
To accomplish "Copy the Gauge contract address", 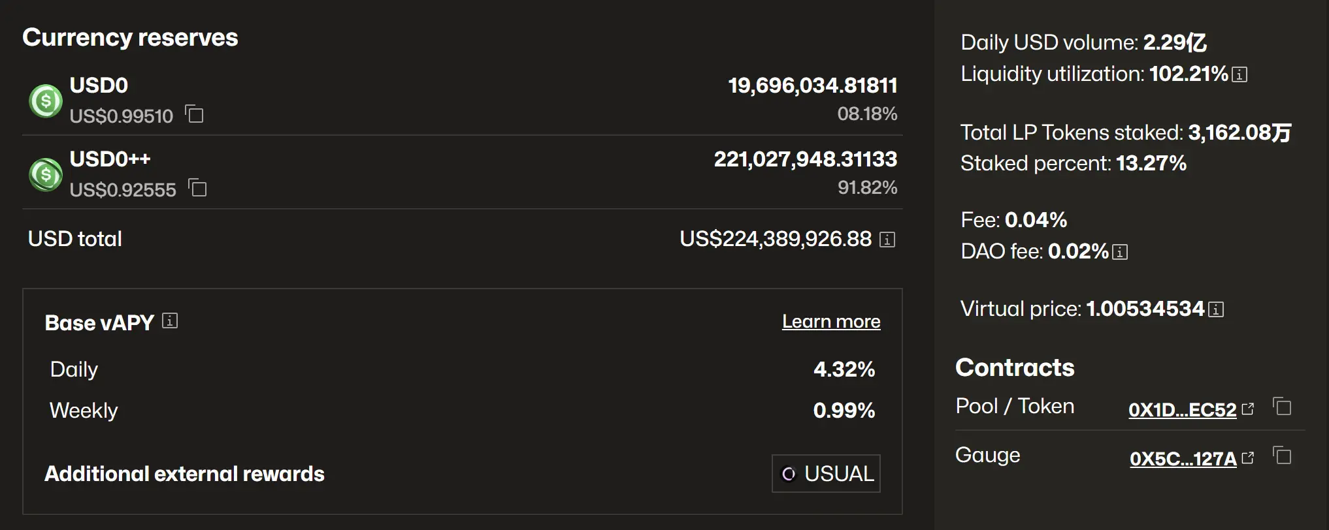I will coord(1283,456).
